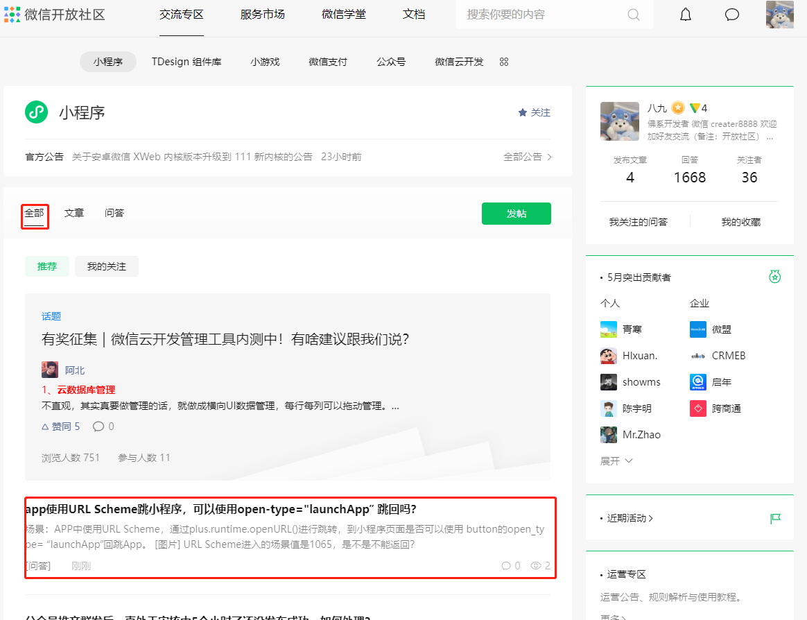Click the more categories grid icon
The image size is (807, 620).
504,62
